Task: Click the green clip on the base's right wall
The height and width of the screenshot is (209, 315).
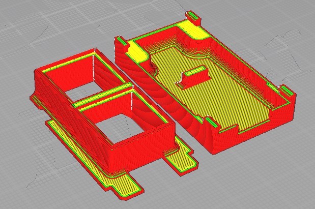Action: click(287, 91)
